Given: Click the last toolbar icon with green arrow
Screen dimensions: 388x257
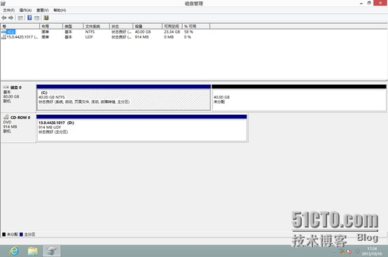Looking at the screenshot, I should coord(46,18).
